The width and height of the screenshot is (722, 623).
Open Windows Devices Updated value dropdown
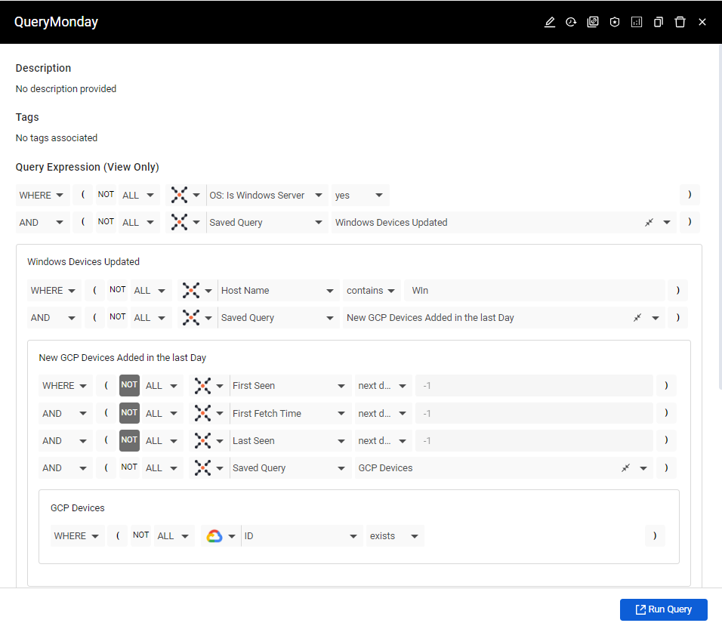667,223
